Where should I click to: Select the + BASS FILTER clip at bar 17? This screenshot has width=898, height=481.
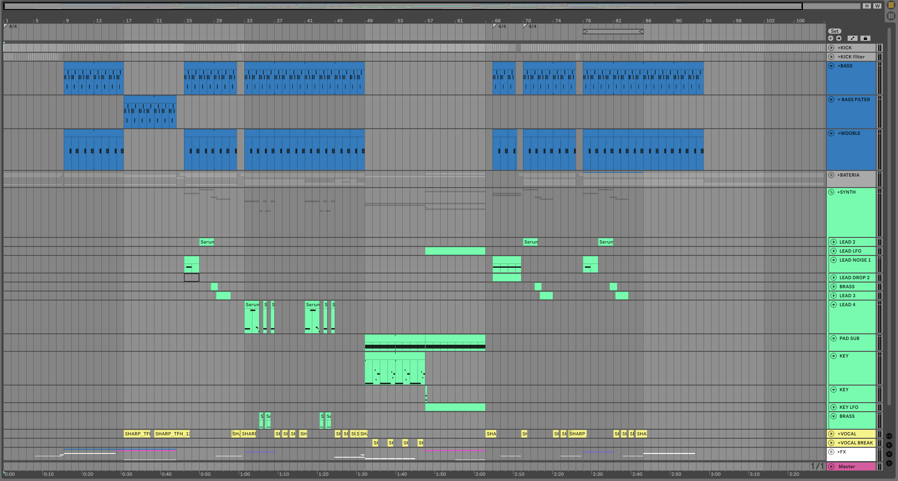[x=150, y=112]
